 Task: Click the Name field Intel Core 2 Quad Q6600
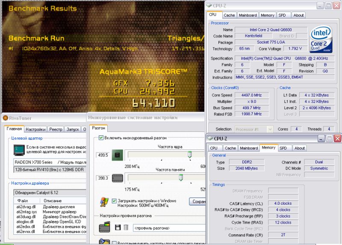pyautogui.click(x=271, y=30)
